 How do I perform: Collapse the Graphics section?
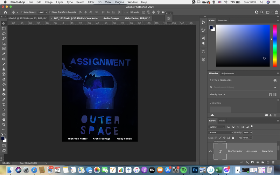[x=211, y=103]
